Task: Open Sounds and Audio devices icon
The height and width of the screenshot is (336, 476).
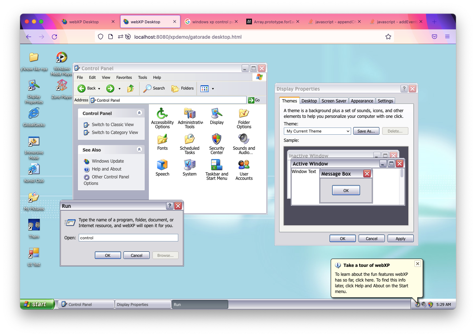Action: (x=244, y=139)
